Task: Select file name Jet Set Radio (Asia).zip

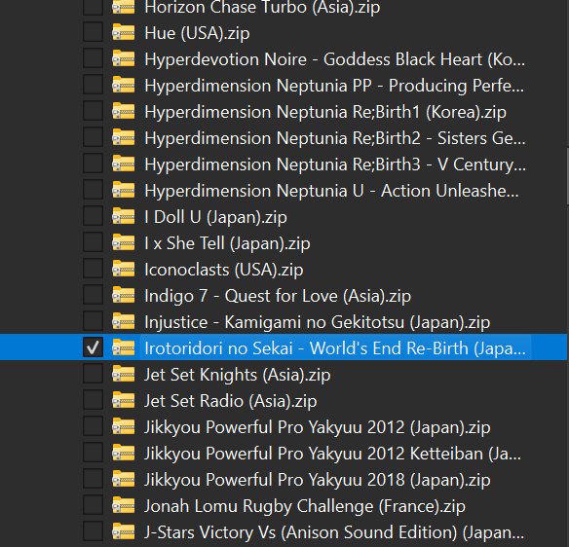Action: coord(231,401)
